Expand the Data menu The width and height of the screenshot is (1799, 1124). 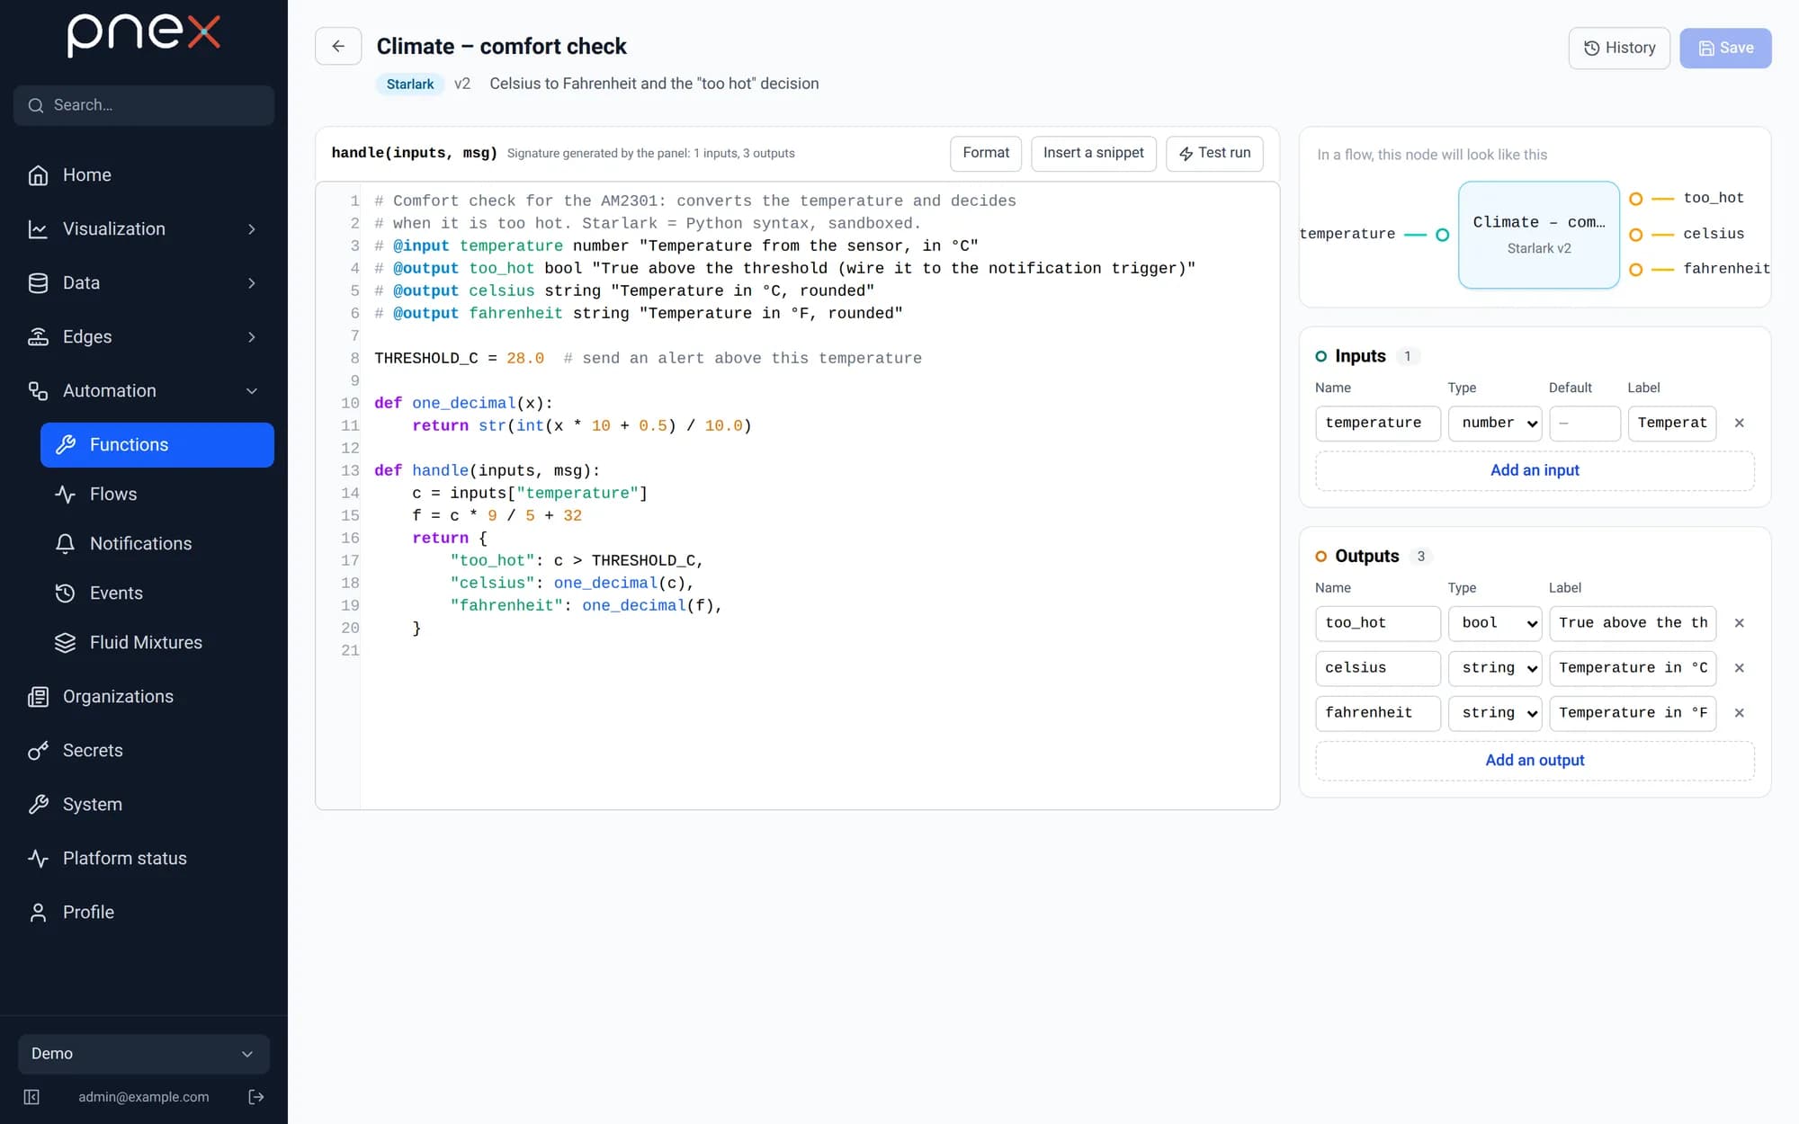click(144, 283)
